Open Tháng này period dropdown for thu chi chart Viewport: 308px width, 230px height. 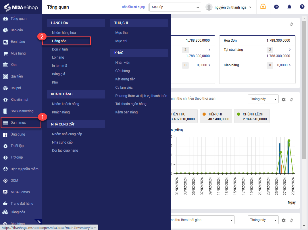click(x=263, y=99)
